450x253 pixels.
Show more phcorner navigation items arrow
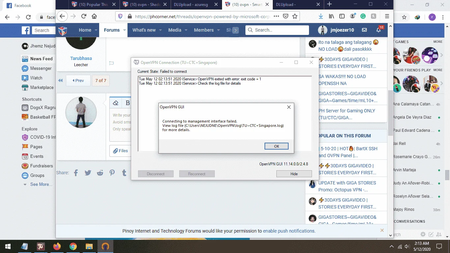pyautogui.click(x=235, y=30)
